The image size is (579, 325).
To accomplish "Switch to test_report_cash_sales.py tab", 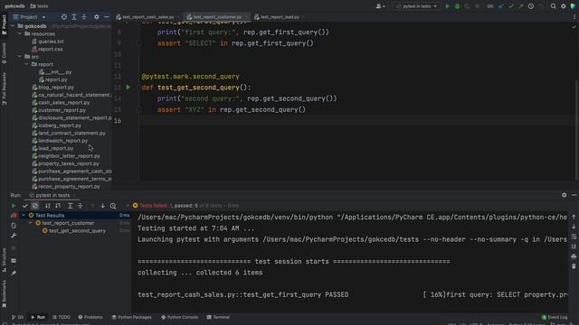I will coord(147,17).
